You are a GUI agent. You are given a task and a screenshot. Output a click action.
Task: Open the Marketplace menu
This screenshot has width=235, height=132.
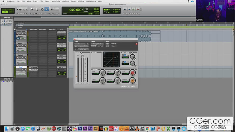(91, 1)
